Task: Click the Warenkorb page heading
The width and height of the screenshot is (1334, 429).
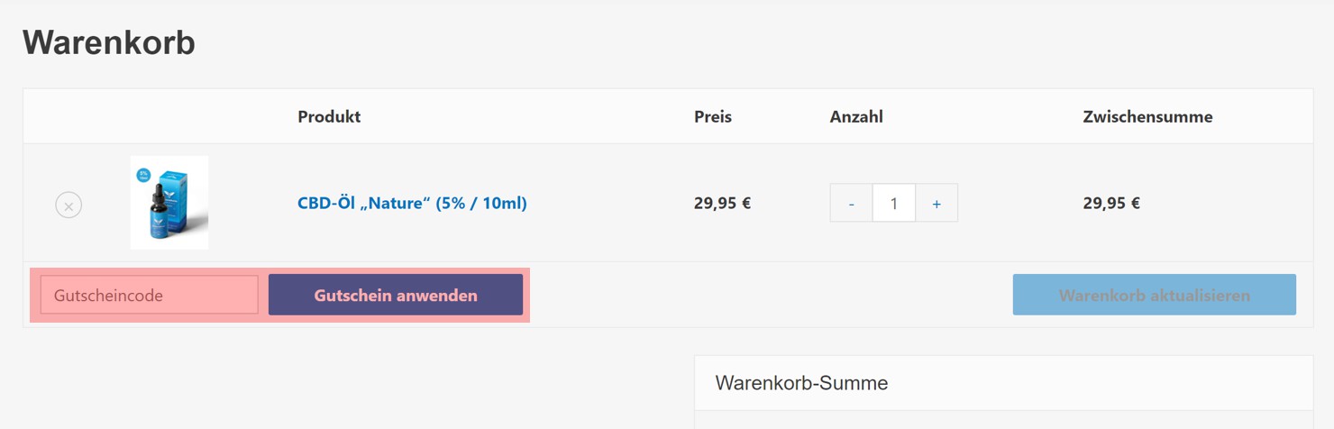Action: click(x=109, y=42)
